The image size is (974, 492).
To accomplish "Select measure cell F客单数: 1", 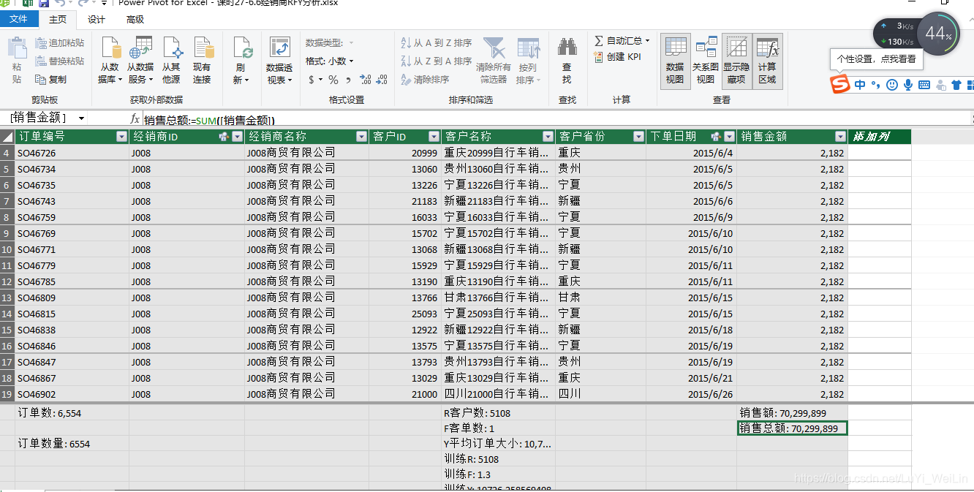I will pyautogui.click(x=498, y=428).
